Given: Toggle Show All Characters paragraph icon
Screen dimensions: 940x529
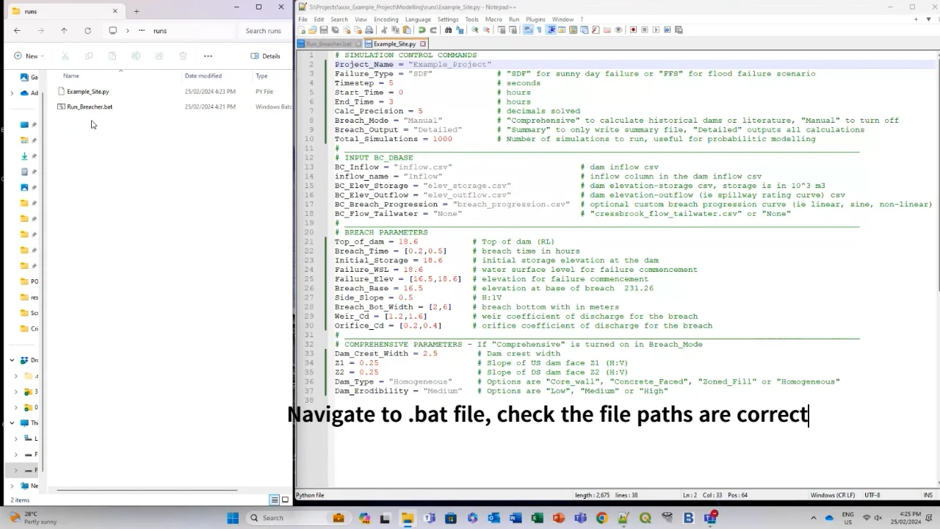Looking at the screenshot, I should 538,30.
